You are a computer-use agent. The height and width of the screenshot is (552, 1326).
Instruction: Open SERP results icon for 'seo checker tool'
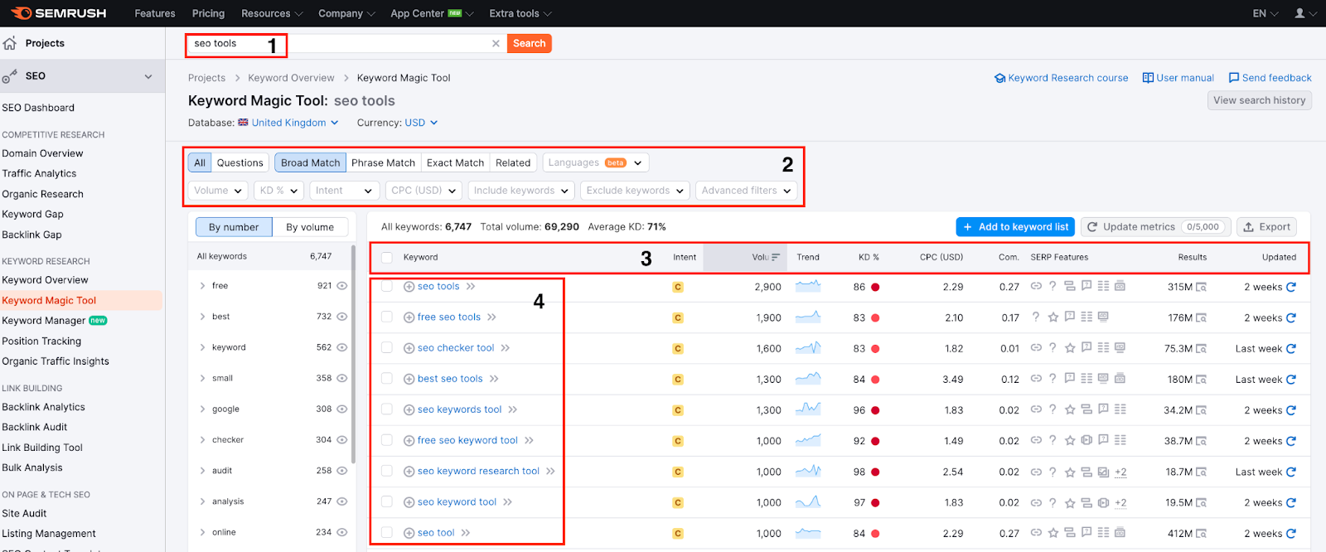coord(1202,349)
